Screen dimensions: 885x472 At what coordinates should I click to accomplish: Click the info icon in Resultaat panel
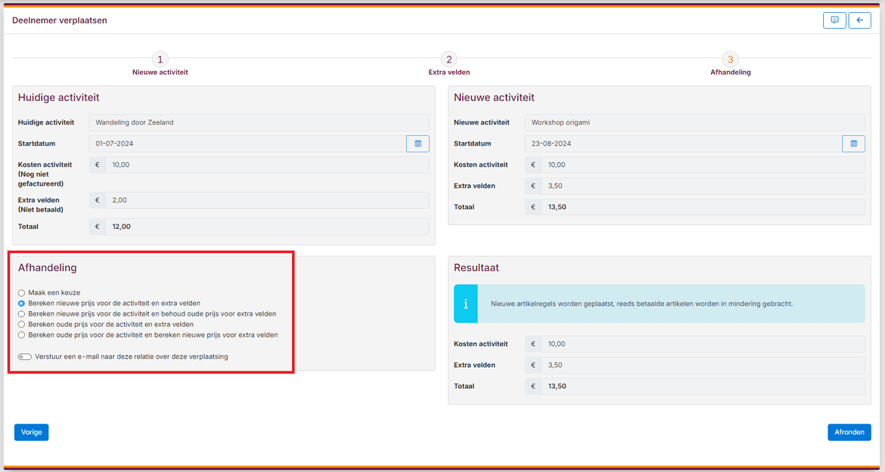[x=466, y=304]
